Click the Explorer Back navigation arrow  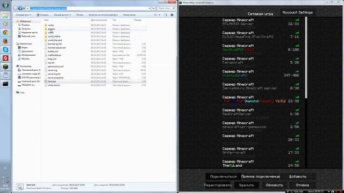pos(15,9)
